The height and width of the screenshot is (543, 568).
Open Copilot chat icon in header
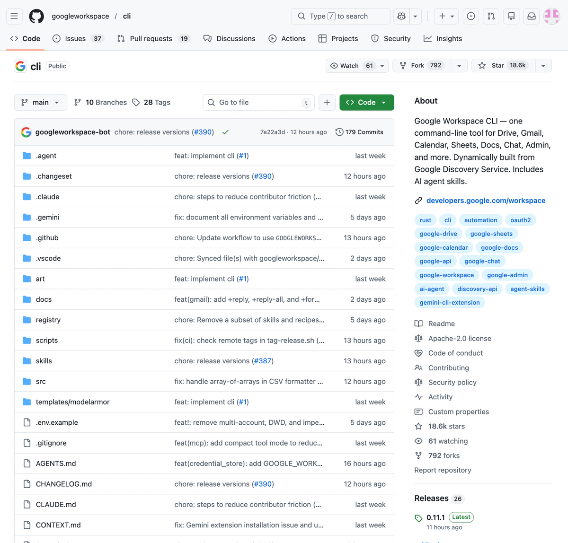pyautogui.click(x=401, y=16)
